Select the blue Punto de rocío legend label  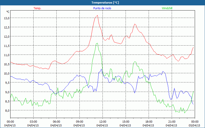[x=102, y=8]
